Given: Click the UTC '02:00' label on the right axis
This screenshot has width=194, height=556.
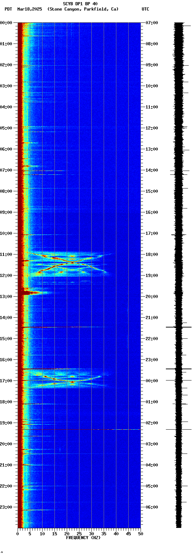Looking at the screenshot, I should tap(151, 423).
